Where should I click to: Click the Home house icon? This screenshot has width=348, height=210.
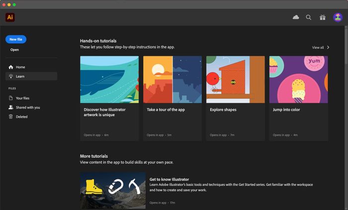click(x=11, y=67)
